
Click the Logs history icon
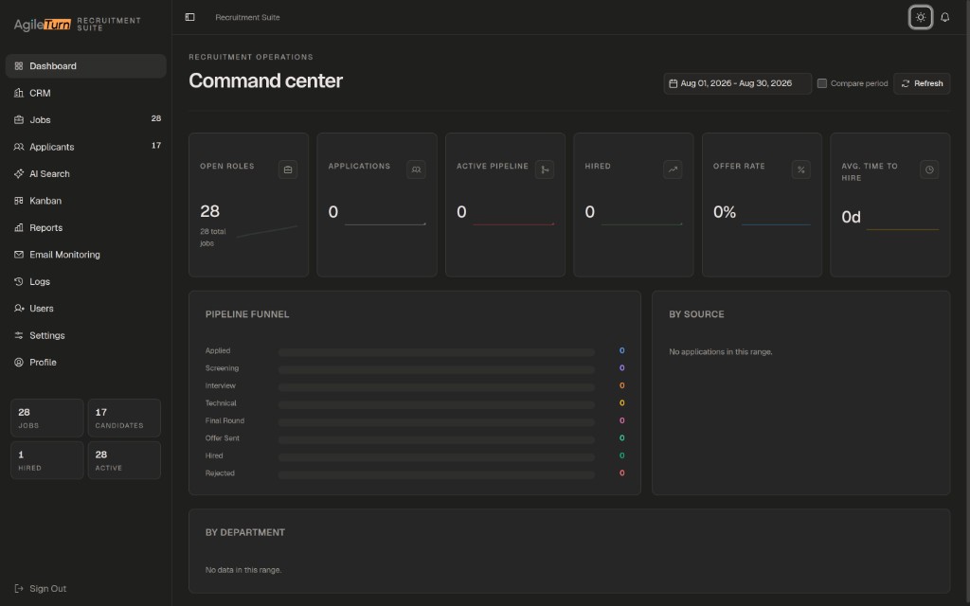point(19,281)
